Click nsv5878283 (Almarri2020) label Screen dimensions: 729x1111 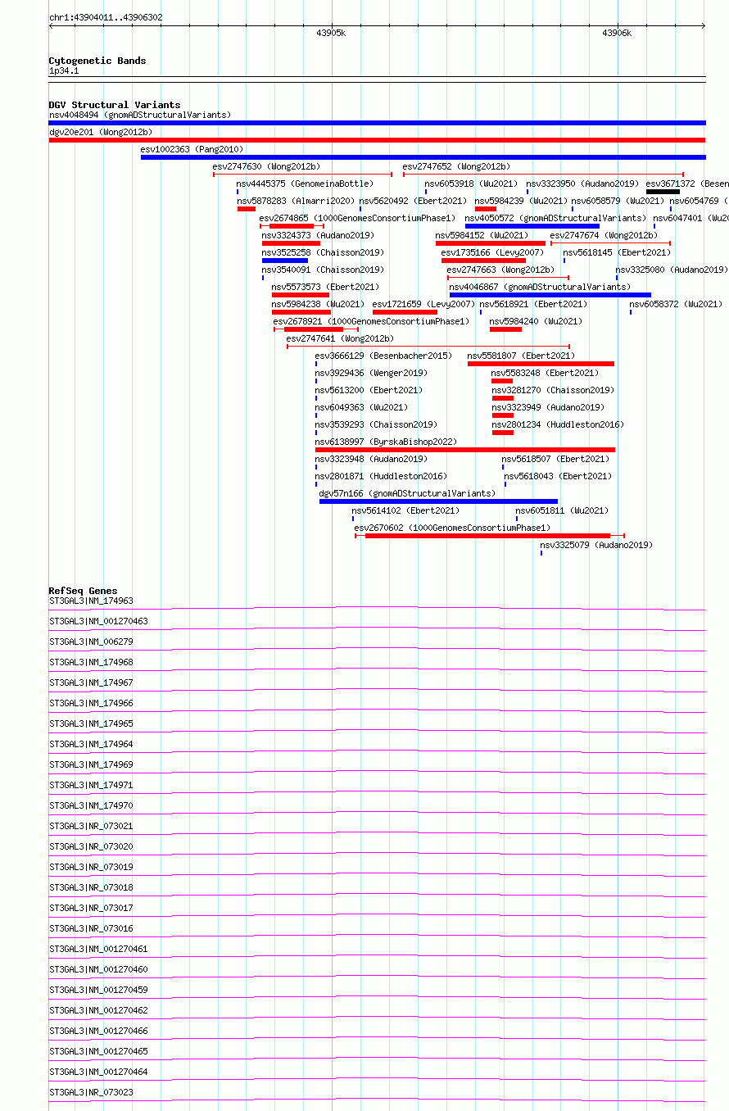[x=296, y=201]
